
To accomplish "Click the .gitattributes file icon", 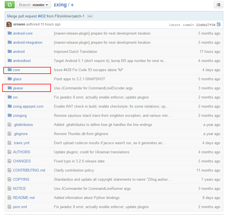I will (9, 125).
